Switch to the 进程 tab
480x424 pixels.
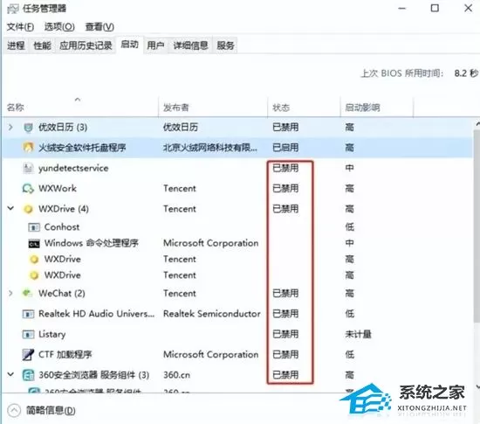(x=16, y=45)
